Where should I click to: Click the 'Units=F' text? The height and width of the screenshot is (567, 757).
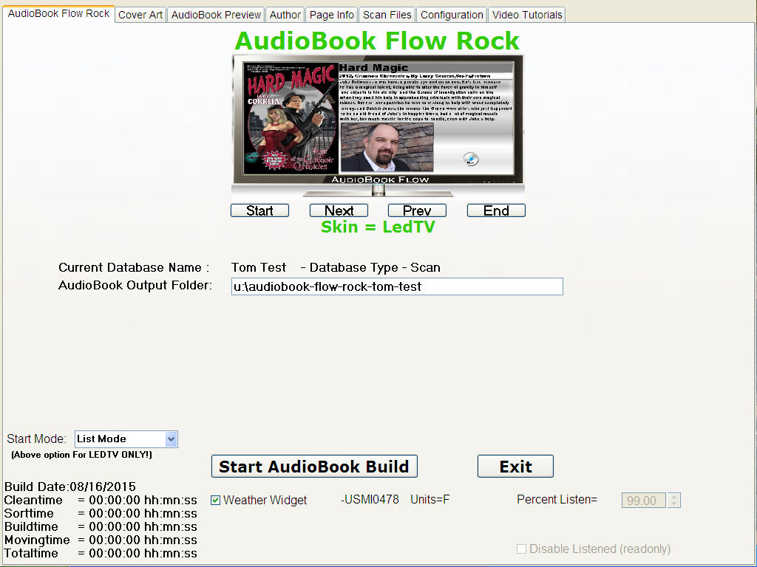click(x=430, y=500)
